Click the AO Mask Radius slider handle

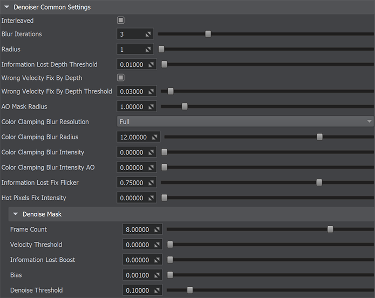pyautogui.click(x=185, y=106)
